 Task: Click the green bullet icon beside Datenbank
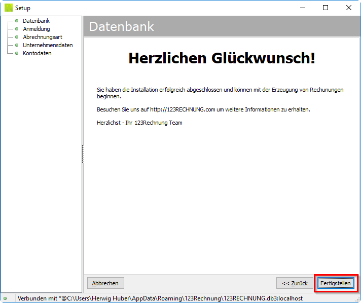[x=17, y=21]
